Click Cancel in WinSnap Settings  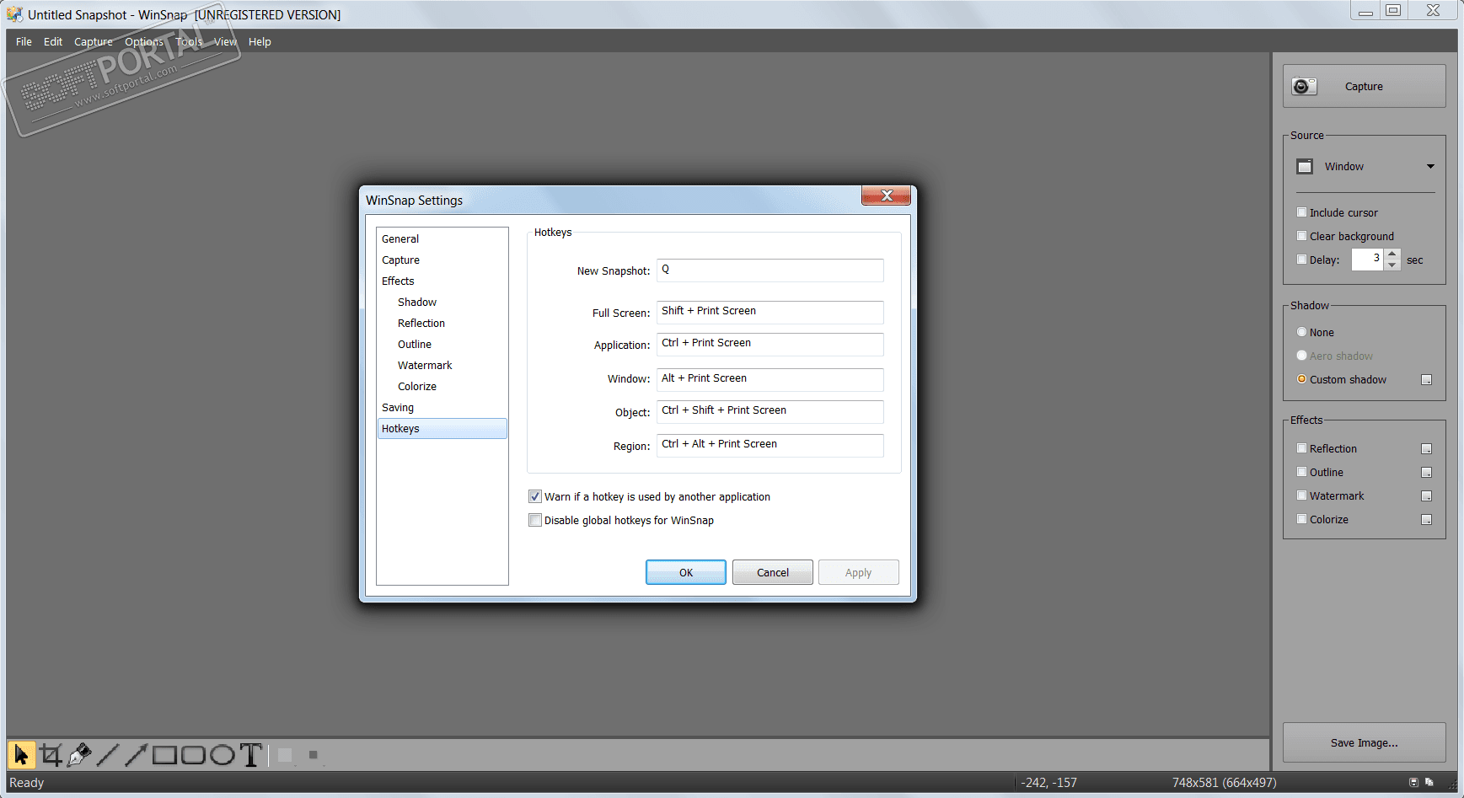click(x=773, y=572)
